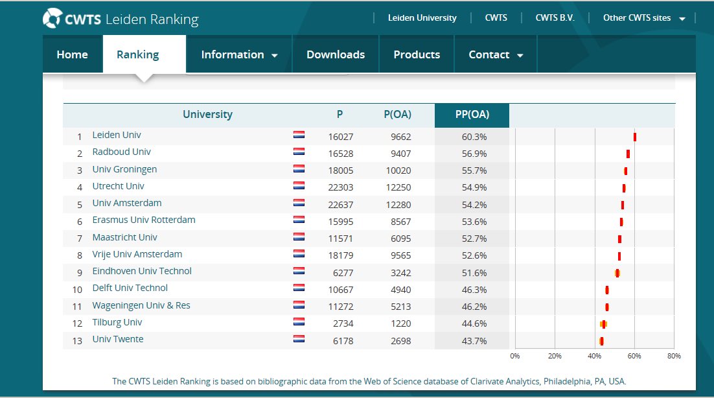Open the Utrecht Univ link
This screenshot has width=714, height=398.
119,186
